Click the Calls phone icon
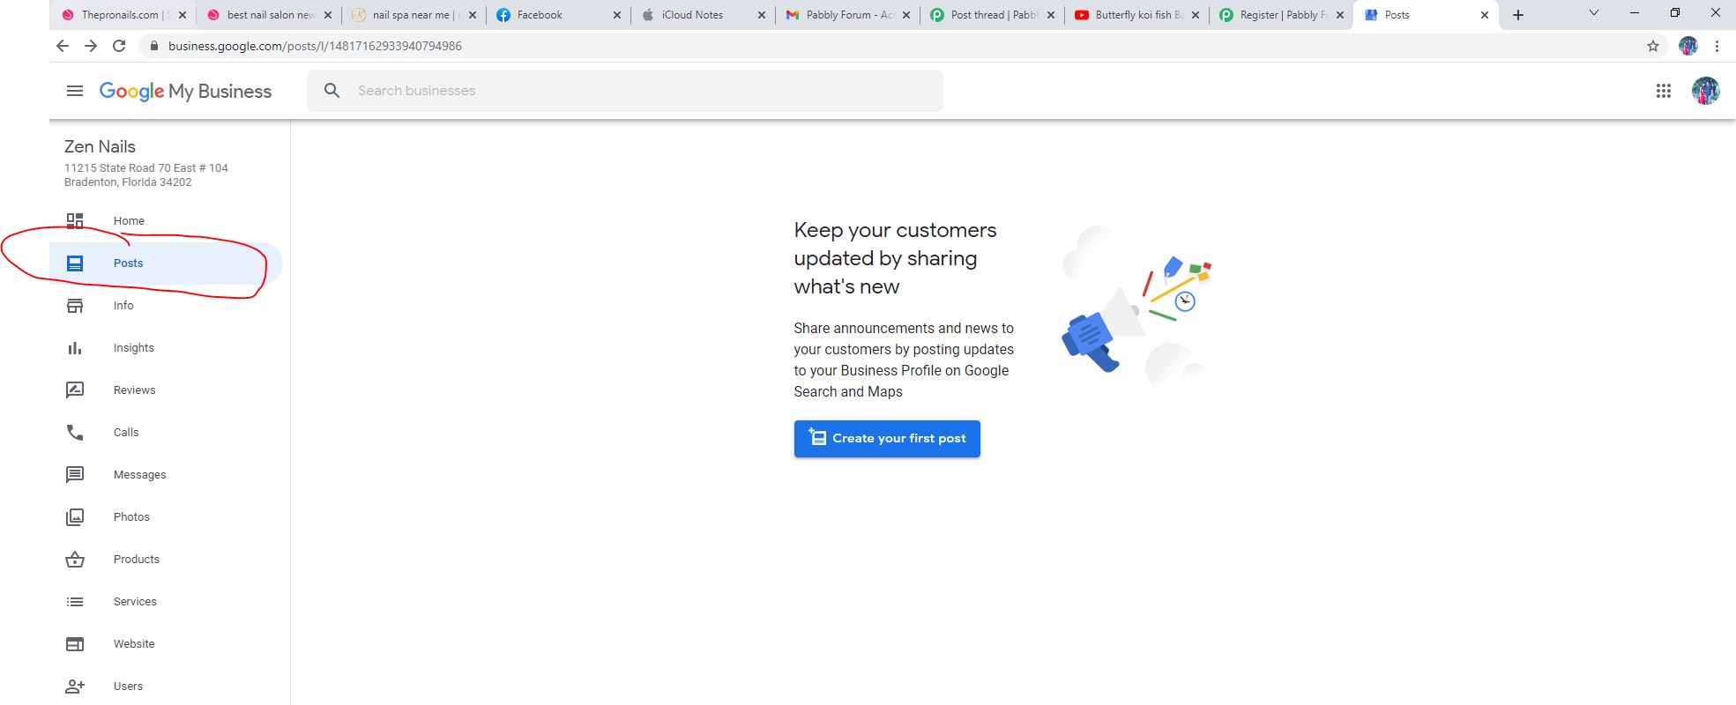 pos(75,432)
